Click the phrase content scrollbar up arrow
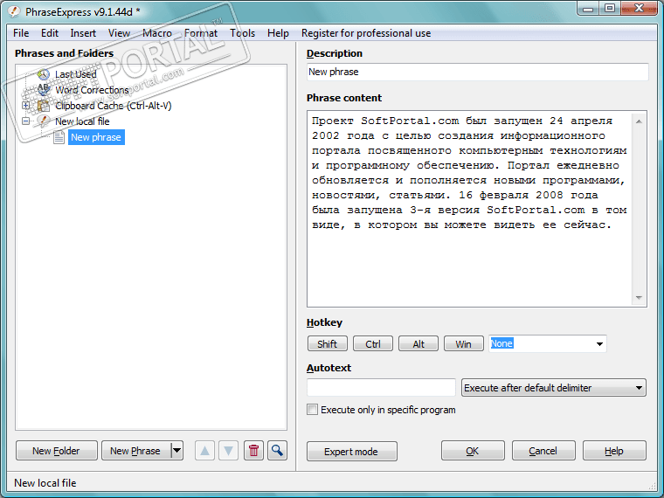Viewport: 664px width, 498px height. coord(639,121)
